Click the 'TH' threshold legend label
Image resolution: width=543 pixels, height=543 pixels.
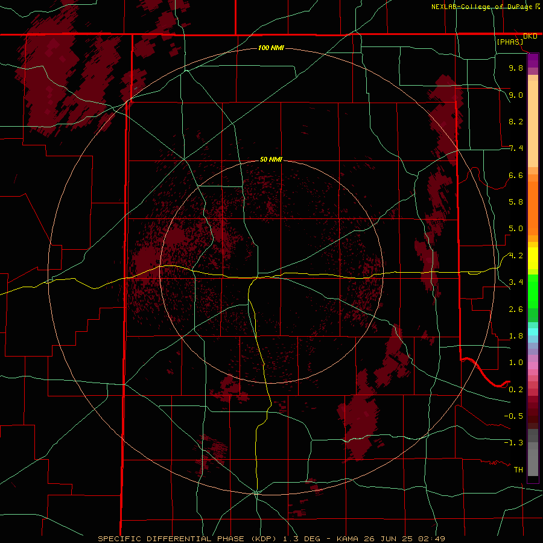[518, 470]
